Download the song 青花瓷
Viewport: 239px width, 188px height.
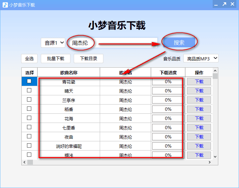[x=199, y=82]
